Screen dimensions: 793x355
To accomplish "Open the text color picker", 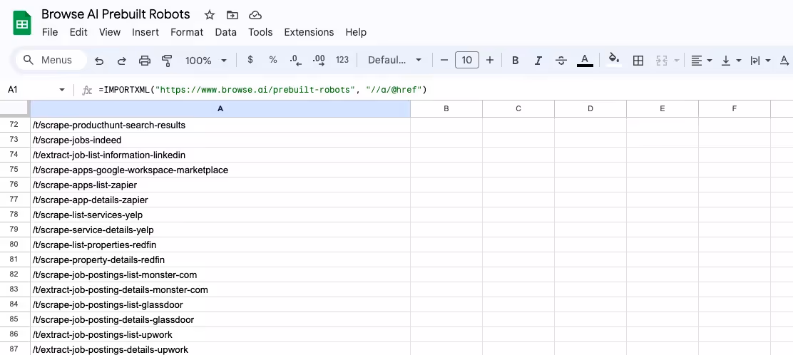I will click(x=585, y=60).
